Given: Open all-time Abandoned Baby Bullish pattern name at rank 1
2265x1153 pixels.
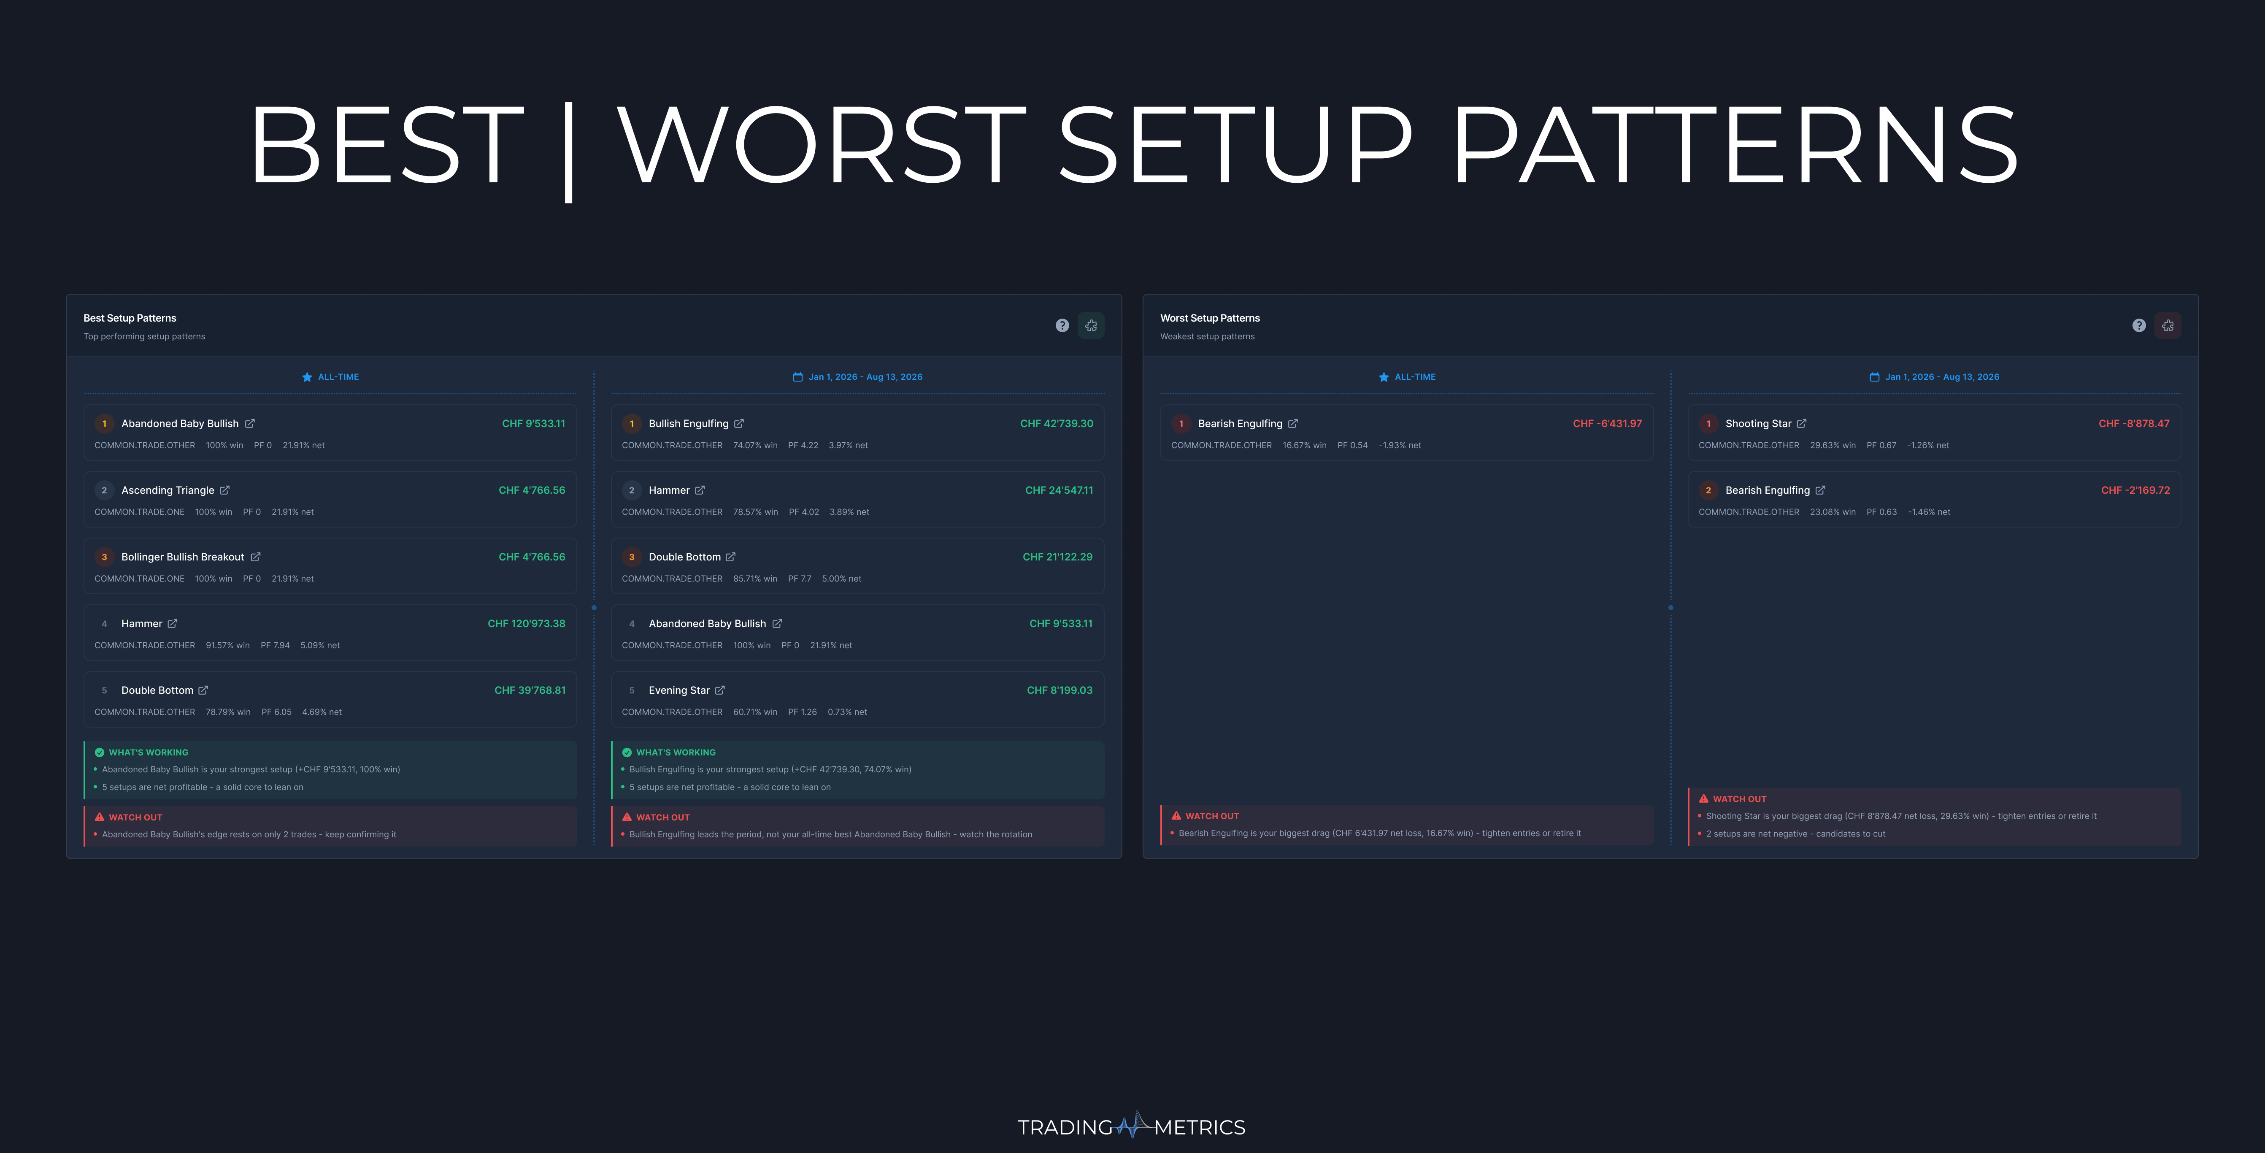Looking at the screenshot, I should [180, 423].
